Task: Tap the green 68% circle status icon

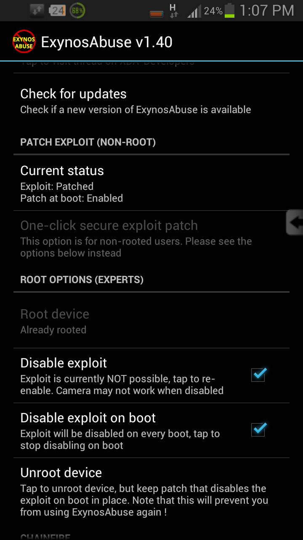Action: click(77, 11)
